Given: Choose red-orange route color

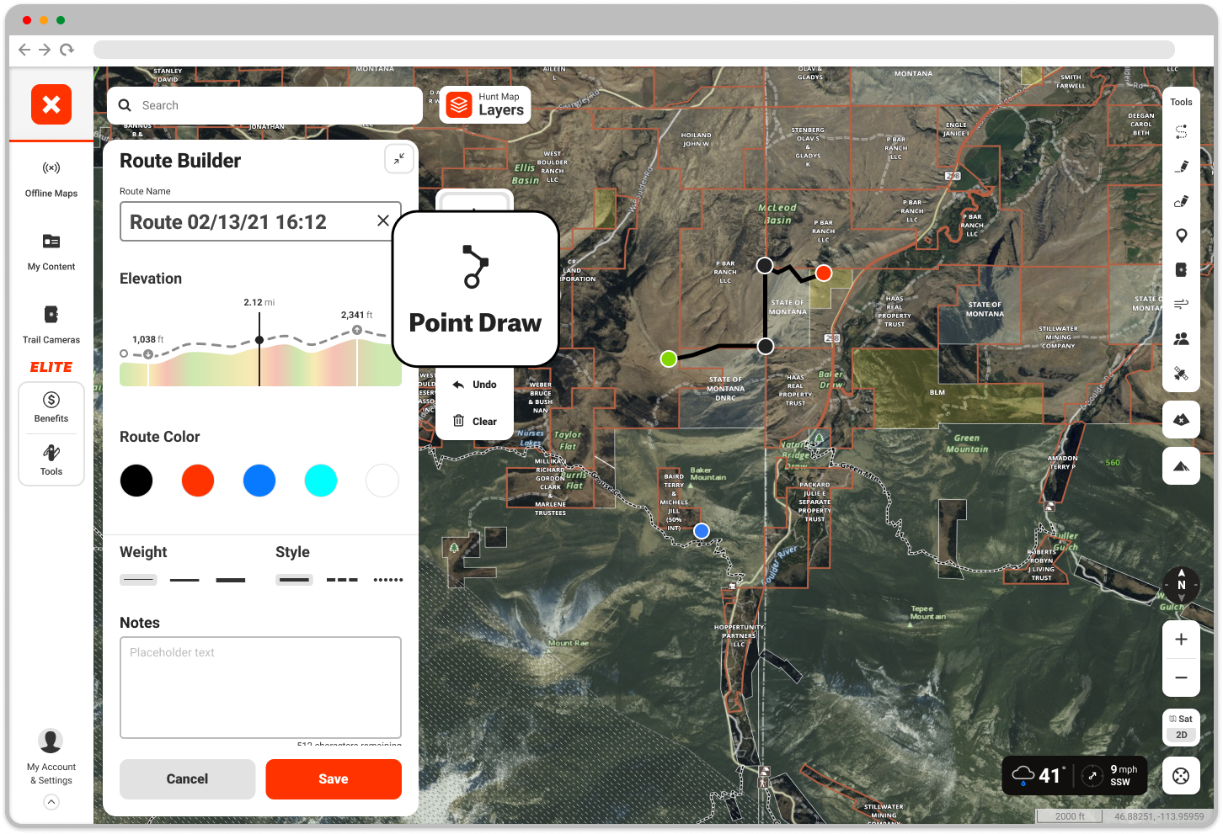Looking at the screenshot, I should click(x=198, y=481).
